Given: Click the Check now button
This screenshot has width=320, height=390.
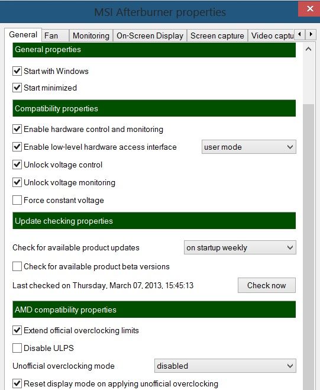Looking at the screenshot, I should point(267,285).
